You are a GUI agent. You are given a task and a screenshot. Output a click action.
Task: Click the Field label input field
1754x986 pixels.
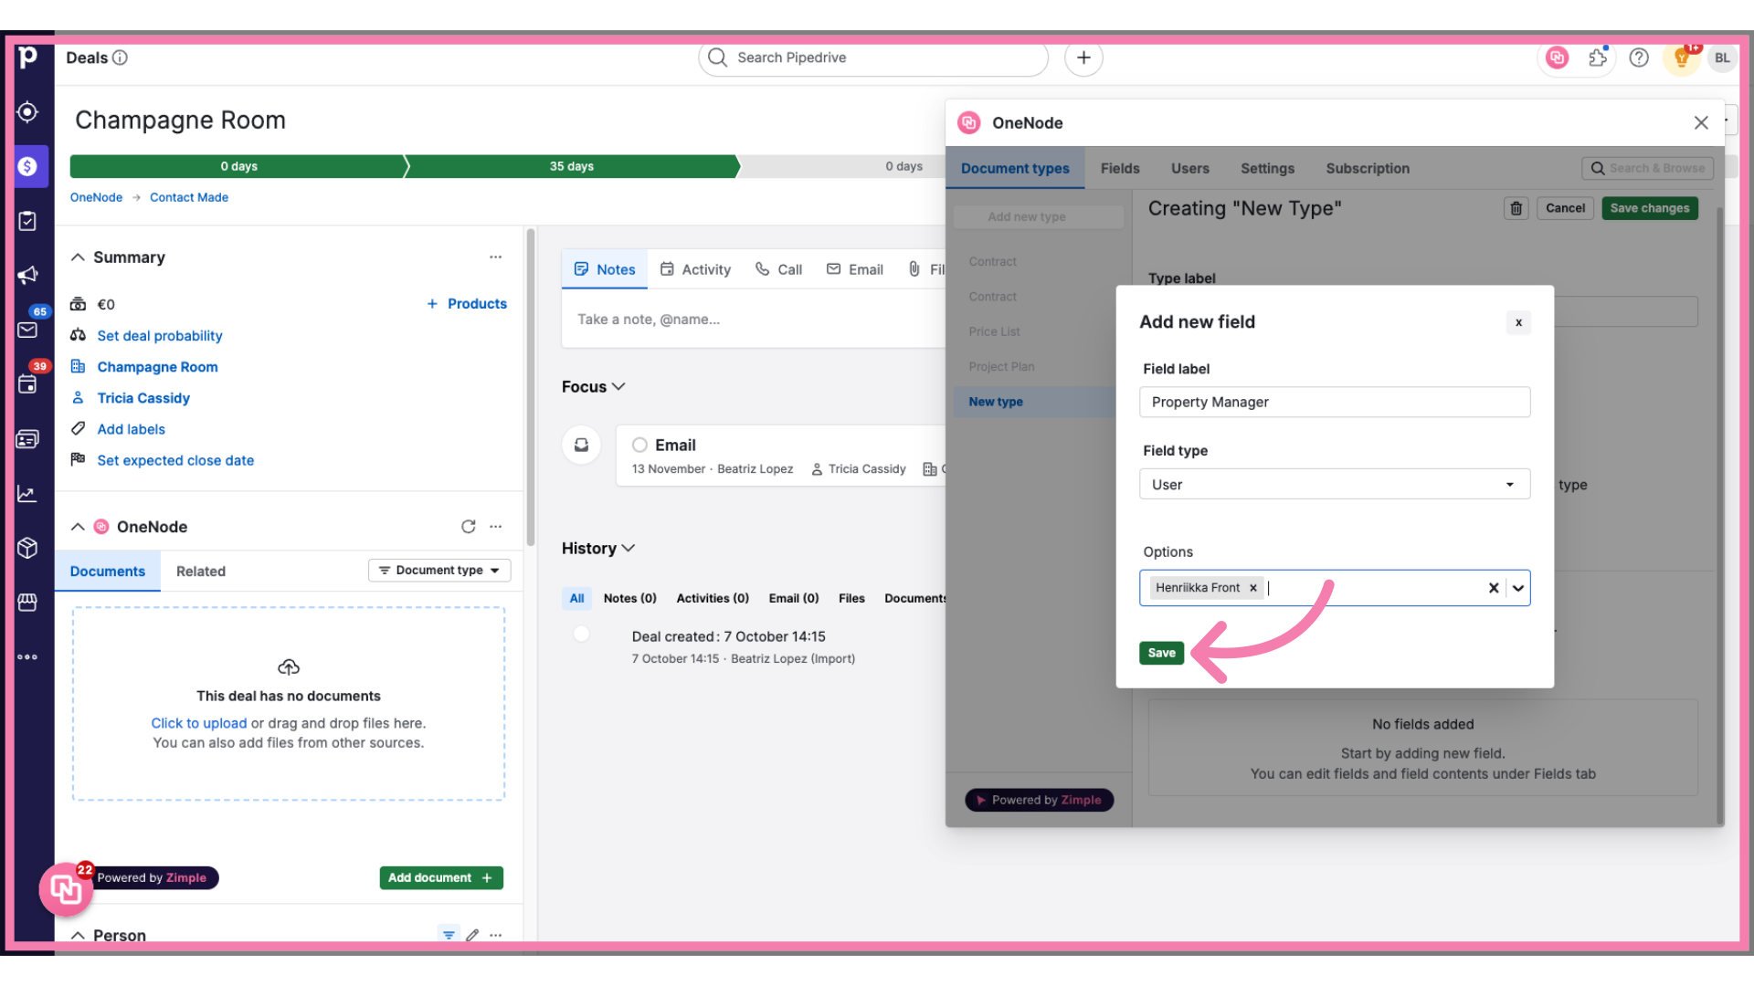point(1335,402)
